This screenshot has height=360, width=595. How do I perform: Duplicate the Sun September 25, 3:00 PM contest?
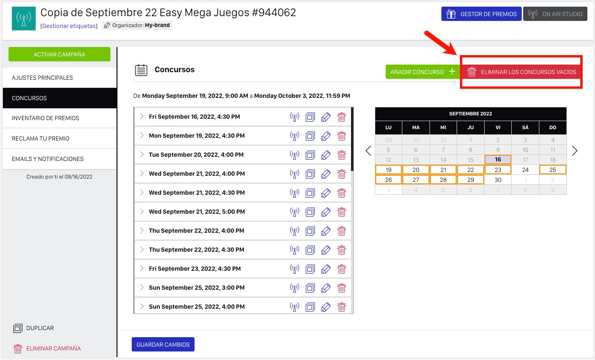click(310, 288)
